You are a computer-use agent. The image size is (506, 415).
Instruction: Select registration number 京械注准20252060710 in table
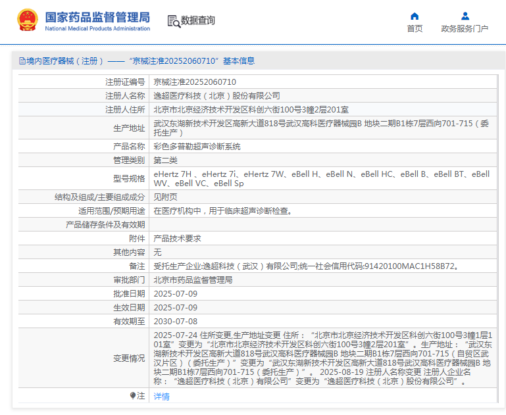click(195, 82)
